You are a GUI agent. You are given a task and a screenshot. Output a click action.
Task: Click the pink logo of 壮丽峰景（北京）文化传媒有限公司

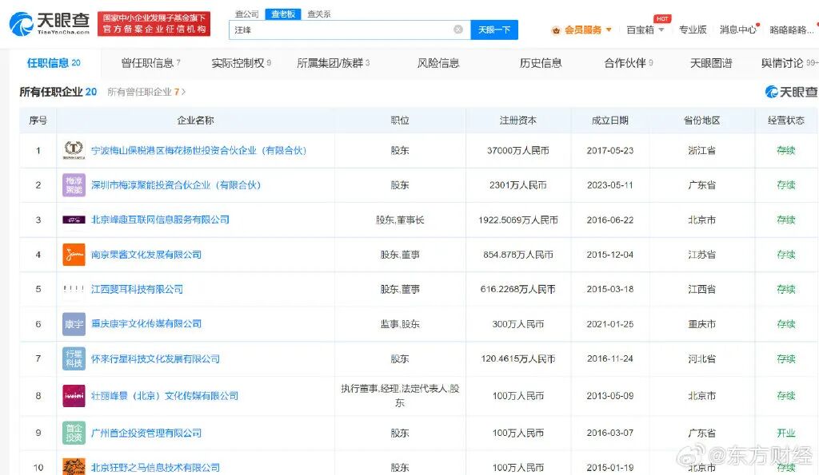click(x=74, y=396)
